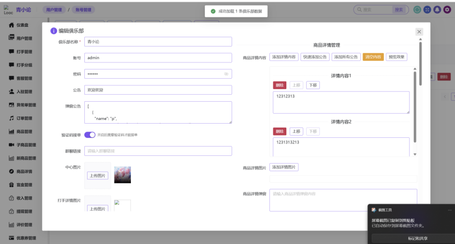Open 异常单管理 in the sidebar
The width and height of the screenshot is (455, 244).
coord(22,105)
